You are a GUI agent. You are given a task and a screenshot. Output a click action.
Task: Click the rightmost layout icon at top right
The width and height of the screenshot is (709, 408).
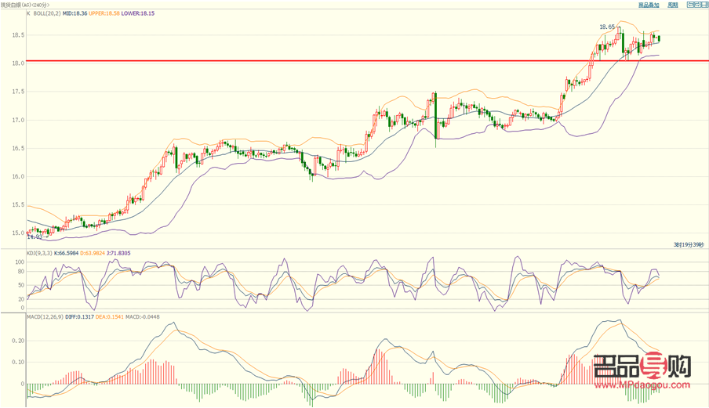pos(704,5)
